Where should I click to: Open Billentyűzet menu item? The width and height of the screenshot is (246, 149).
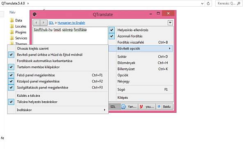click(x=141, y=69)
